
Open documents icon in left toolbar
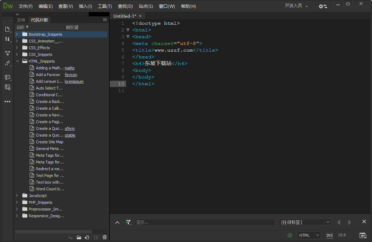(7, 29)
